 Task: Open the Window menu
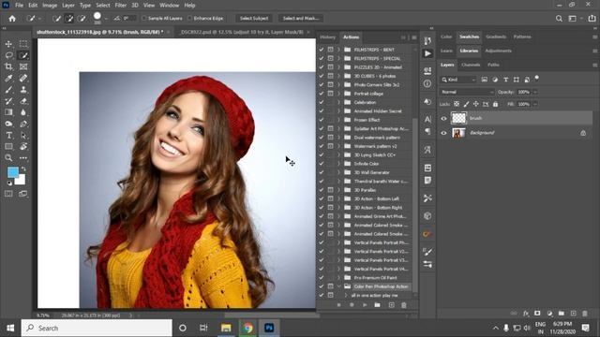tap(169, 6)
